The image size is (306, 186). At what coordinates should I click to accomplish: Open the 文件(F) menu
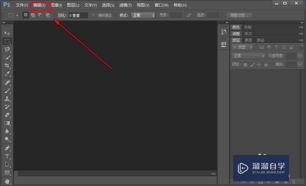pyautogui.click(x=22, y=5)
